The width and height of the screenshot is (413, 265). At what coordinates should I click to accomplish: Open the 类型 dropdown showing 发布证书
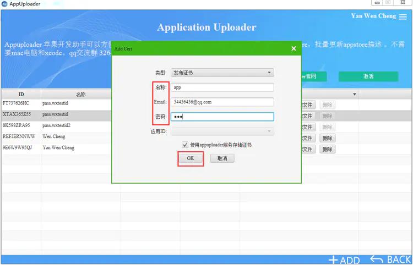tap(222, 73)
